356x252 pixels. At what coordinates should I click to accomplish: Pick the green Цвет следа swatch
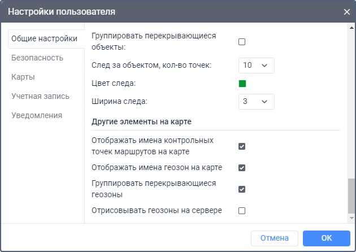[x=242, y=84]
